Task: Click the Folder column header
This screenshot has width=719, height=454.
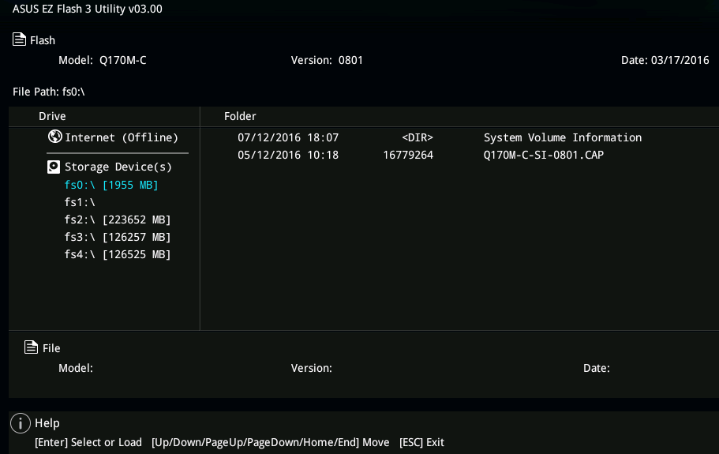Action: [x=240, y=116]
